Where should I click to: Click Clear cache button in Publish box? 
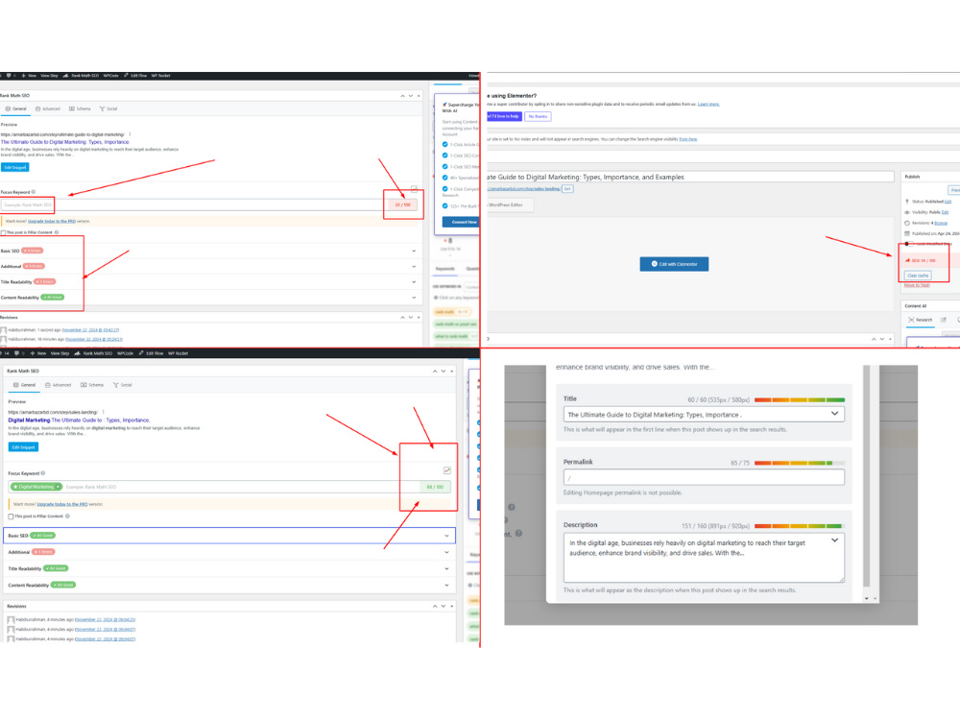[918, 276]
